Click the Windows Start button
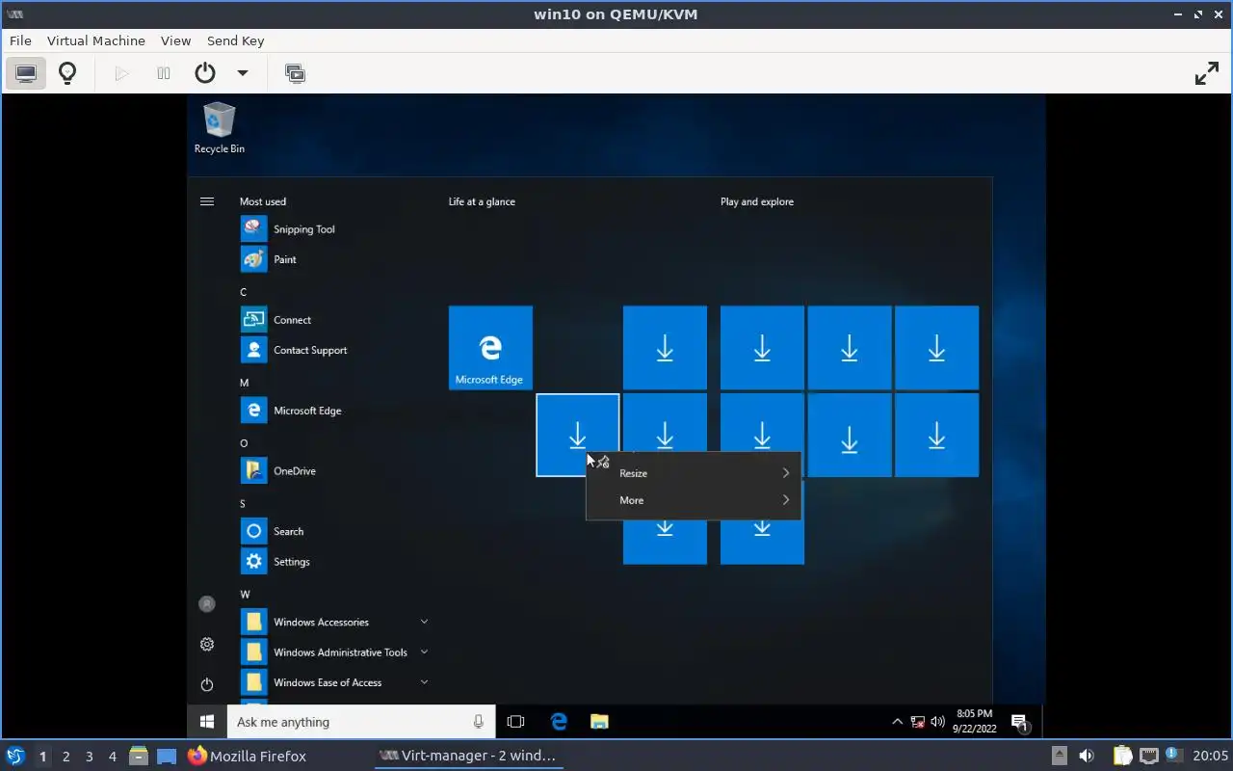The width and height of the screenshot is (1233, 771). point(207,722)
